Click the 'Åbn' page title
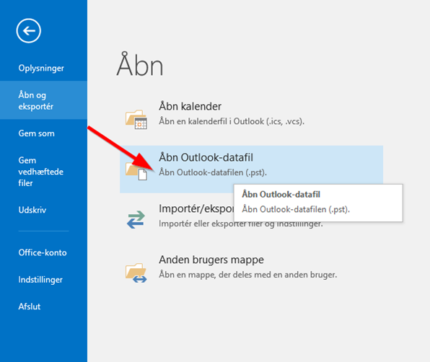 click(140, 64)
